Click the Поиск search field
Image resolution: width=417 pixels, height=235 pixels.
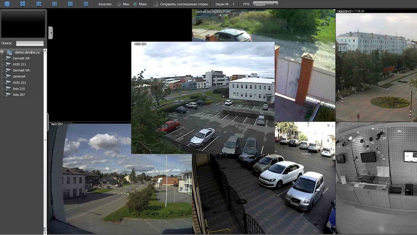click(x=30, y=44)
